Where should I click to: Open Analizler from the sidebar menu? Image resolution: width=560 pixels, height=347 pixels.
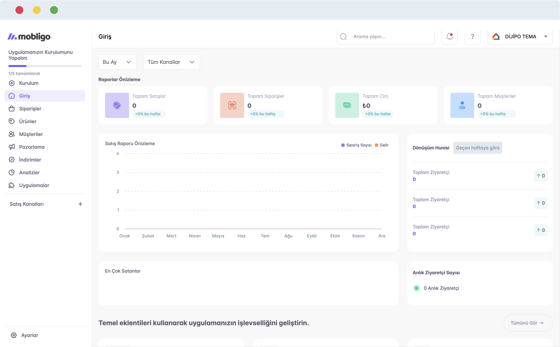pyautogui.click(x=29, y=172)
